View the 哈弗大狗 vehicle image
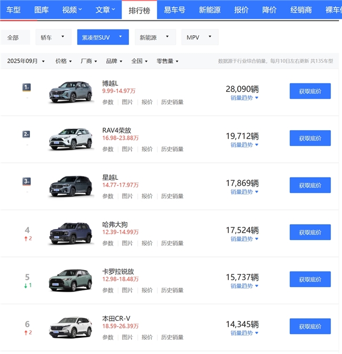Viewport: 342px width, 354px height. (x=71, y=233)
